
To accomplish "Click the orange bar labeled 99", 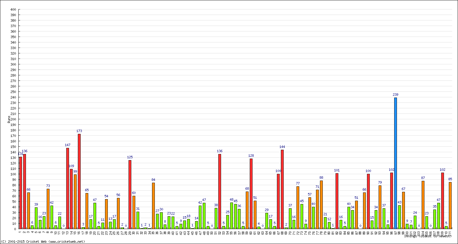I will point(75,202).
